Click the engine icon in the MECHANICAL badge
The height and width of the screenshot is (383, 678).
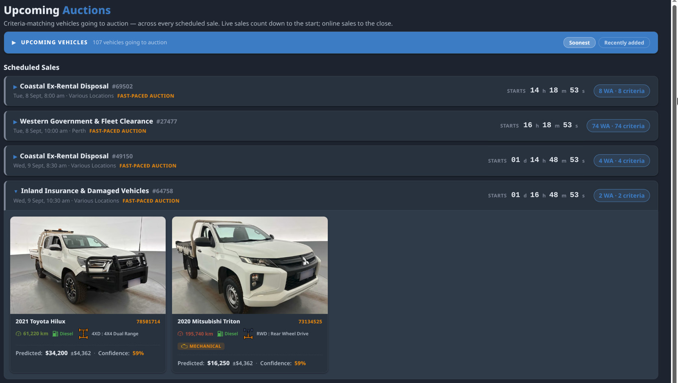(184, 346)
